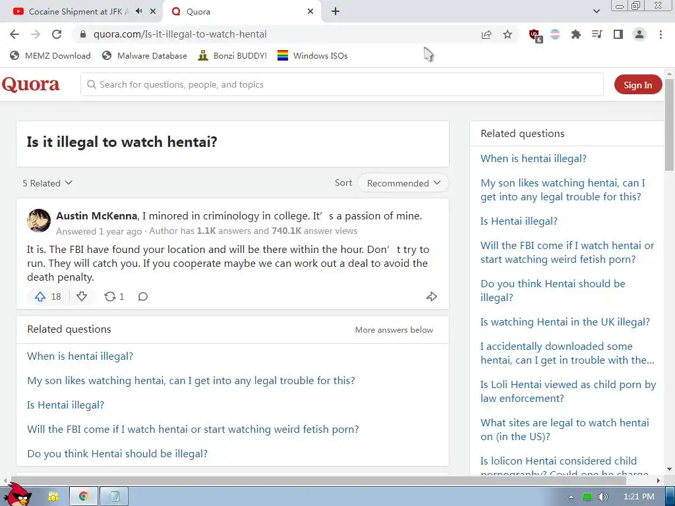
Task: Open comments on Austin McKenna's answer
Action: pyautogui.click(x=143, y=296)
